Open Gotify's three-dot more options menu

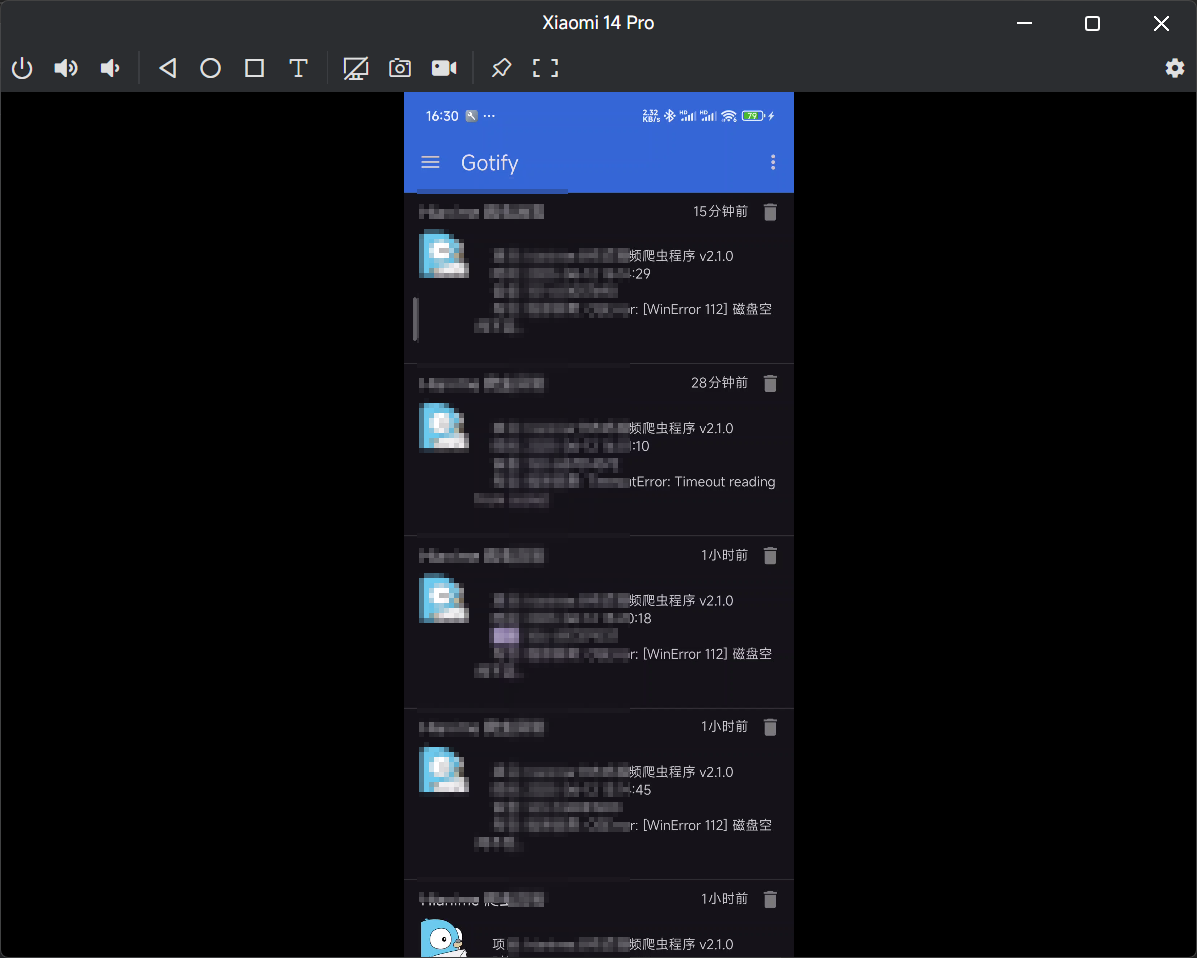(773, 162)
